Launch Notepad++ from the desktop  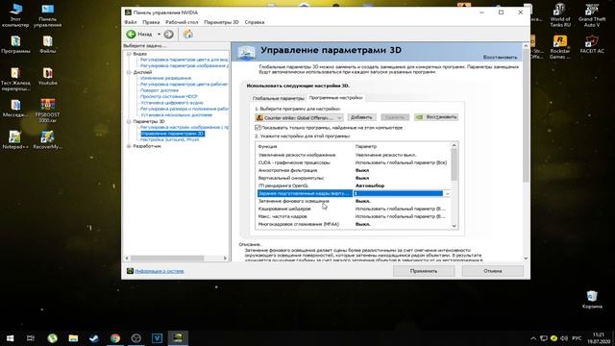click(x=15, y=139)
